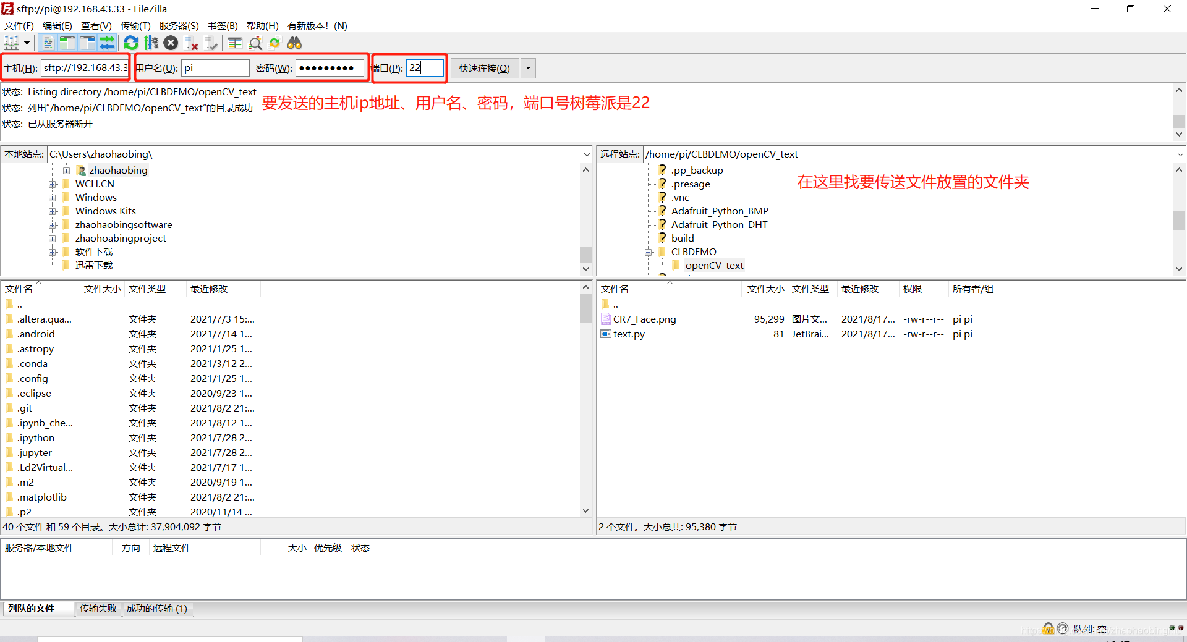Expand the zhaohaobingsoftware tree node
Screen dimensions: 1187x642
(53, 225)
